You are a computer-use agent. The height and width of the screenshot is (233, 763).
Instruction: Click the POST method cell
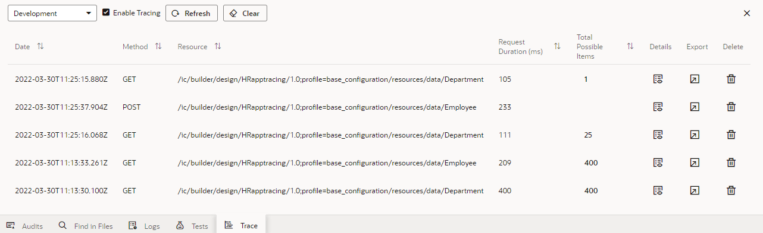click(132, 107)
